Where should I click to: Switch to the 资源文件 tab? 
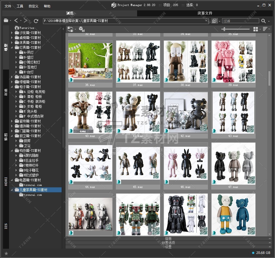click(205, 13)
